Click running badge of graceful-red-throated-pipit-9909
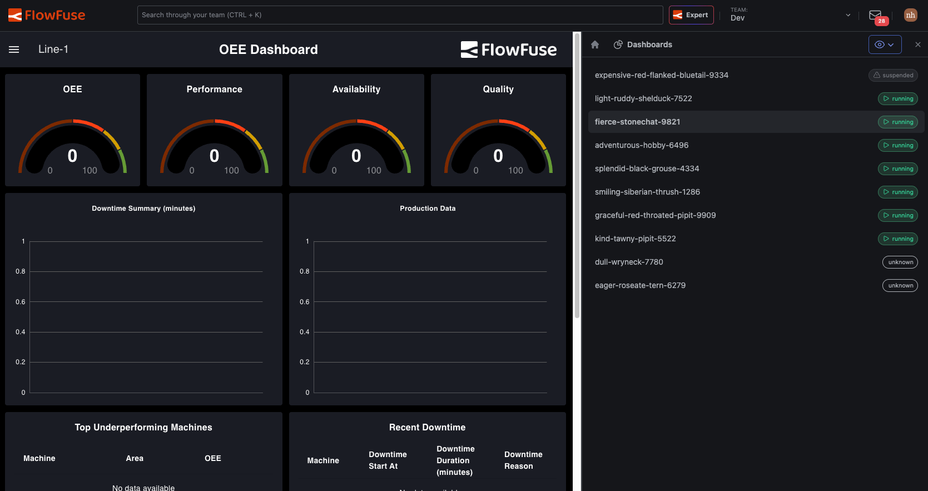The image size is (928, 491). coord(898,215)
